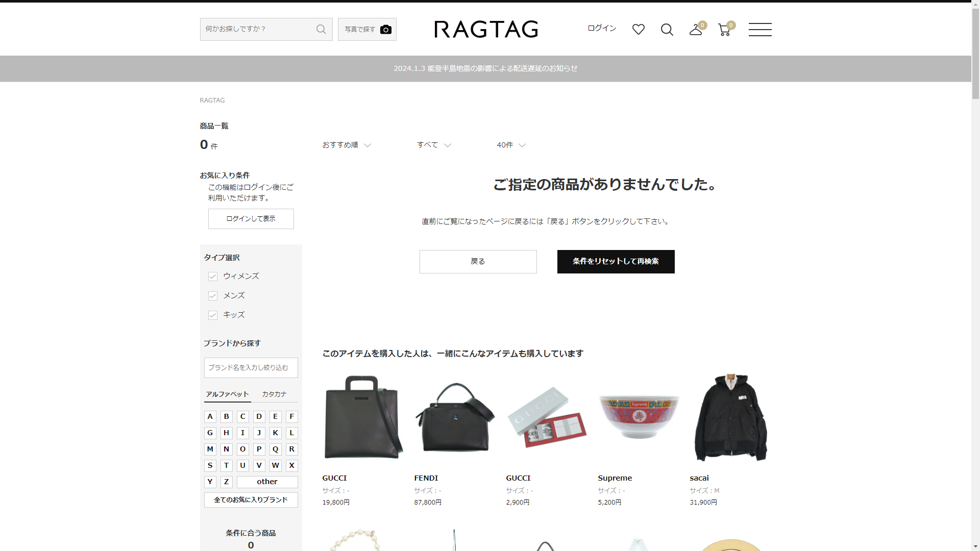This screenshot has height=551, width=980.
Task: Click the 戻る button
Action: [478, 262]
